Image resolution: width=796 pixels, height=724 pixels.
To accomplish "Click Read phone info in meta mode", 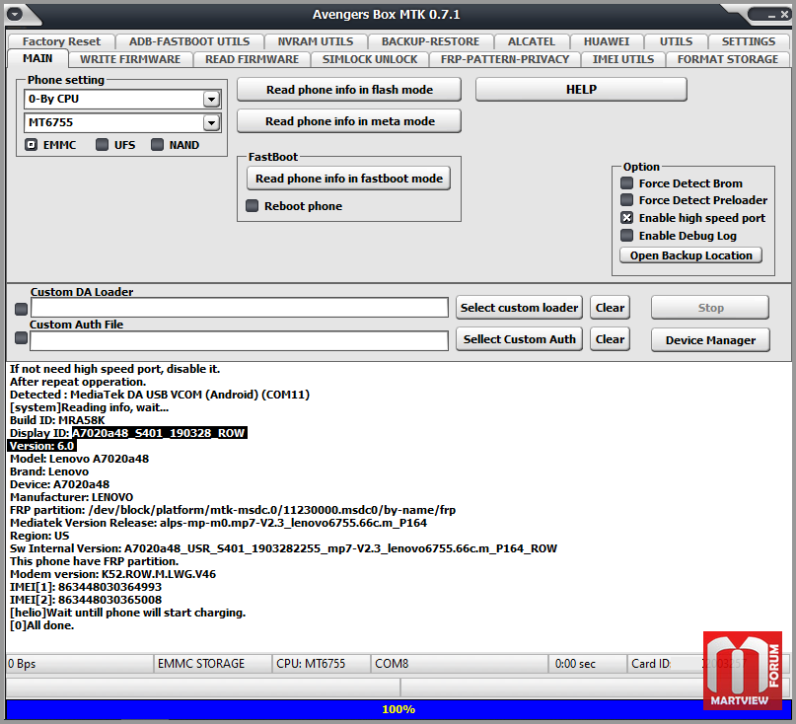I will pyautogui.click(x=349, y=121).
